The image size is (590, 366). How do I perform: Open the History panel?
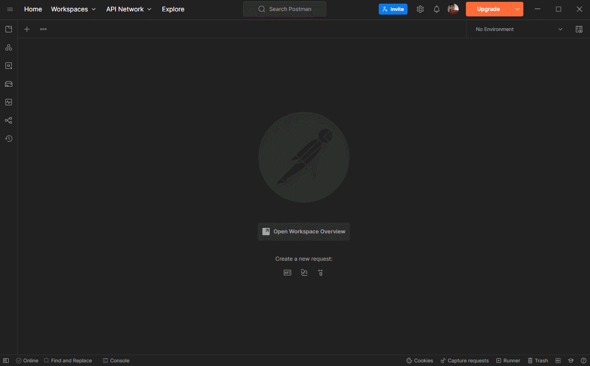(x=8, y=138)
